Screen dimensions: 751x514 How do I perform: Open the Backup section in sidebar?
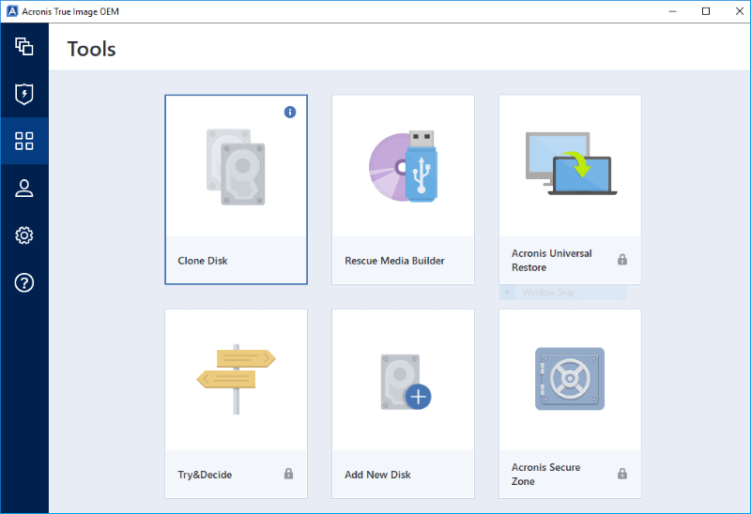coord(24,46)
